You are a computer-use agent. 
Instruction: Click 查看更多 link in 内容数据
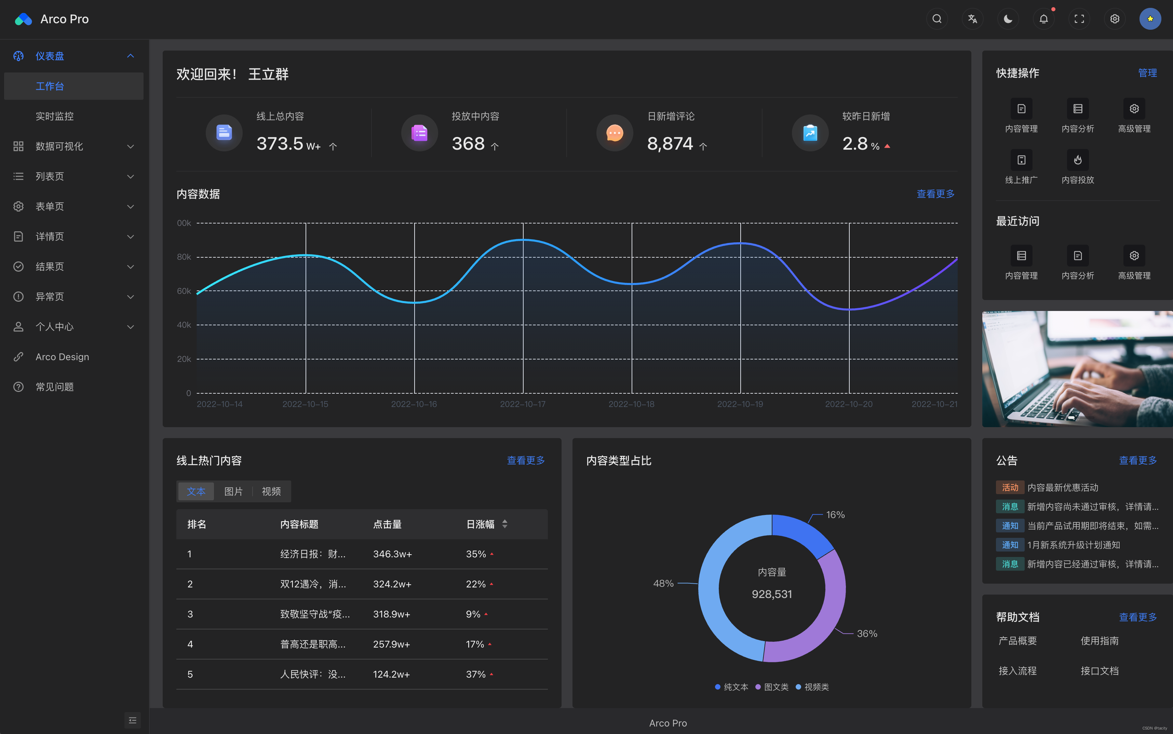click(x=935, y=194)
